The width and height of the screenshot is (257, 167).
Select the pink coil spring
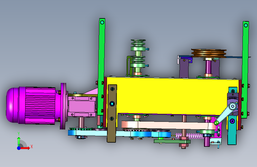click(189, 136)
